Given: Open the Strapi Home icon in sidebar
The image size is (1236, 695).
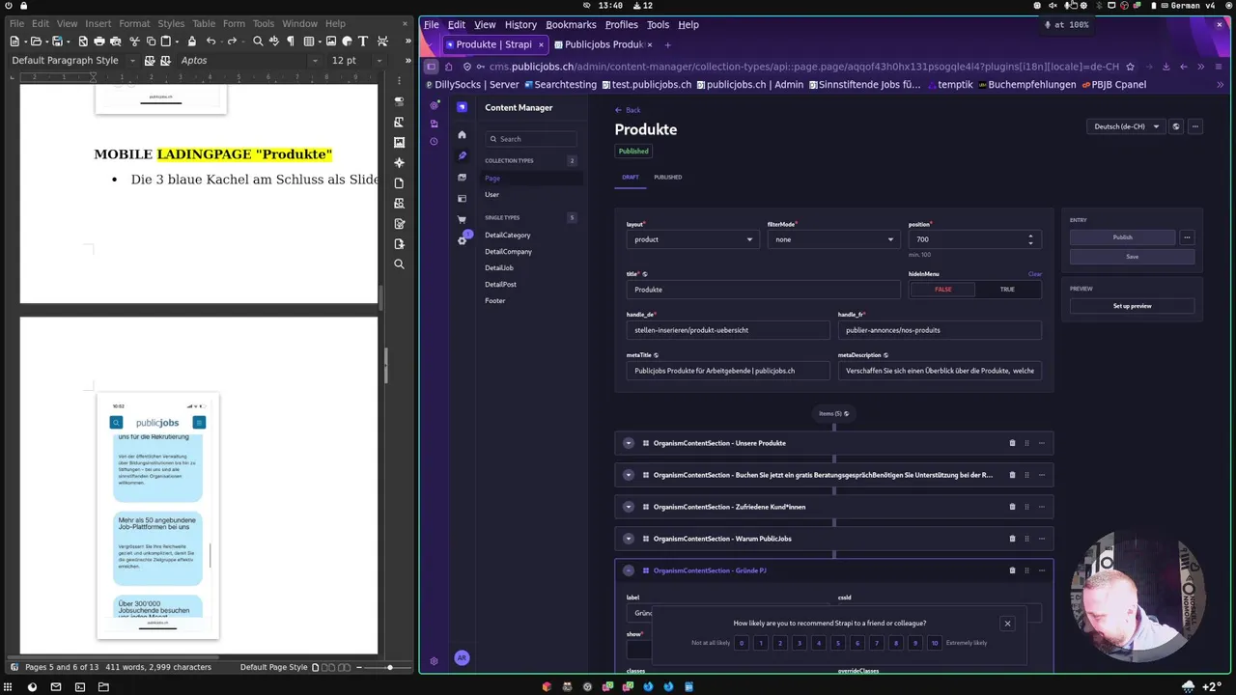Looking at the screenshot, I should pos(462,134).
